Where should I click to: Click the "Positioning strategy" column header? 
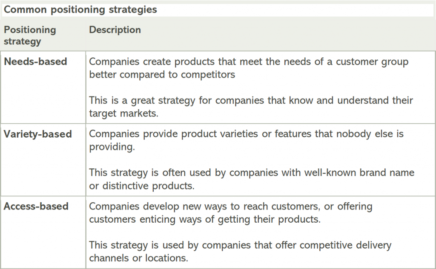30,36
